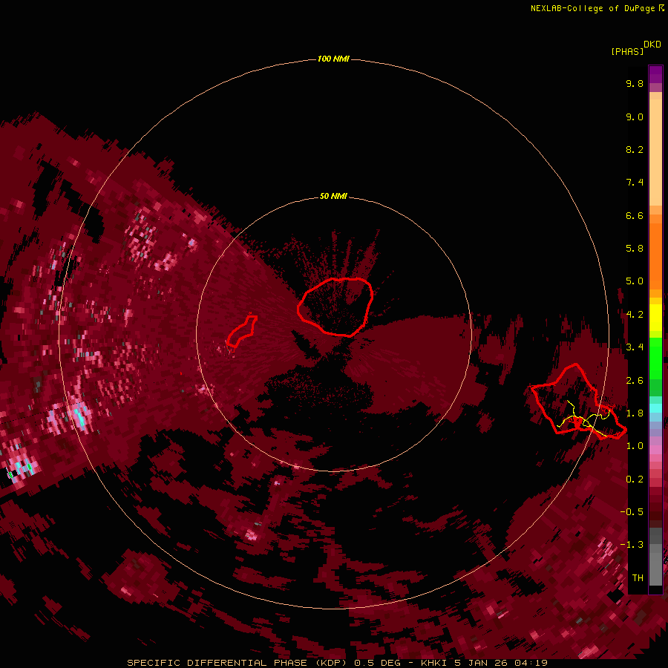The width and height of the screenshot is (668, 668).
Task: Pick the cyan segment of the color bar
Action: coord(655,408)
